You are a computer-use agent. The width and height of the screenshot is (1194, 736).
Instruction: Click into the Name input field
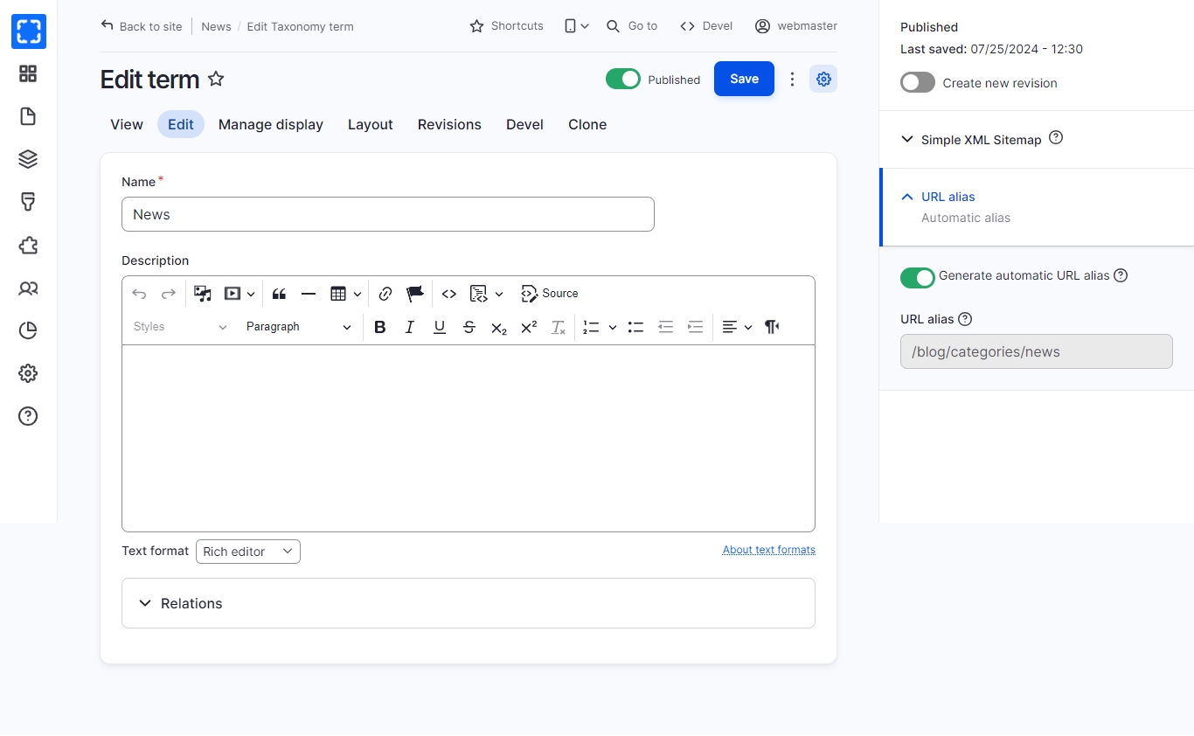click(x=388, y=214)
